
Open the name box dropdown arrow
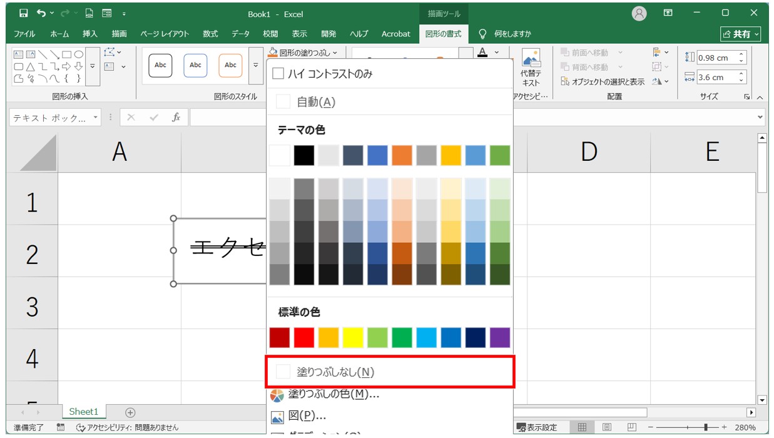pyautogui.click(x=96, y=117)
